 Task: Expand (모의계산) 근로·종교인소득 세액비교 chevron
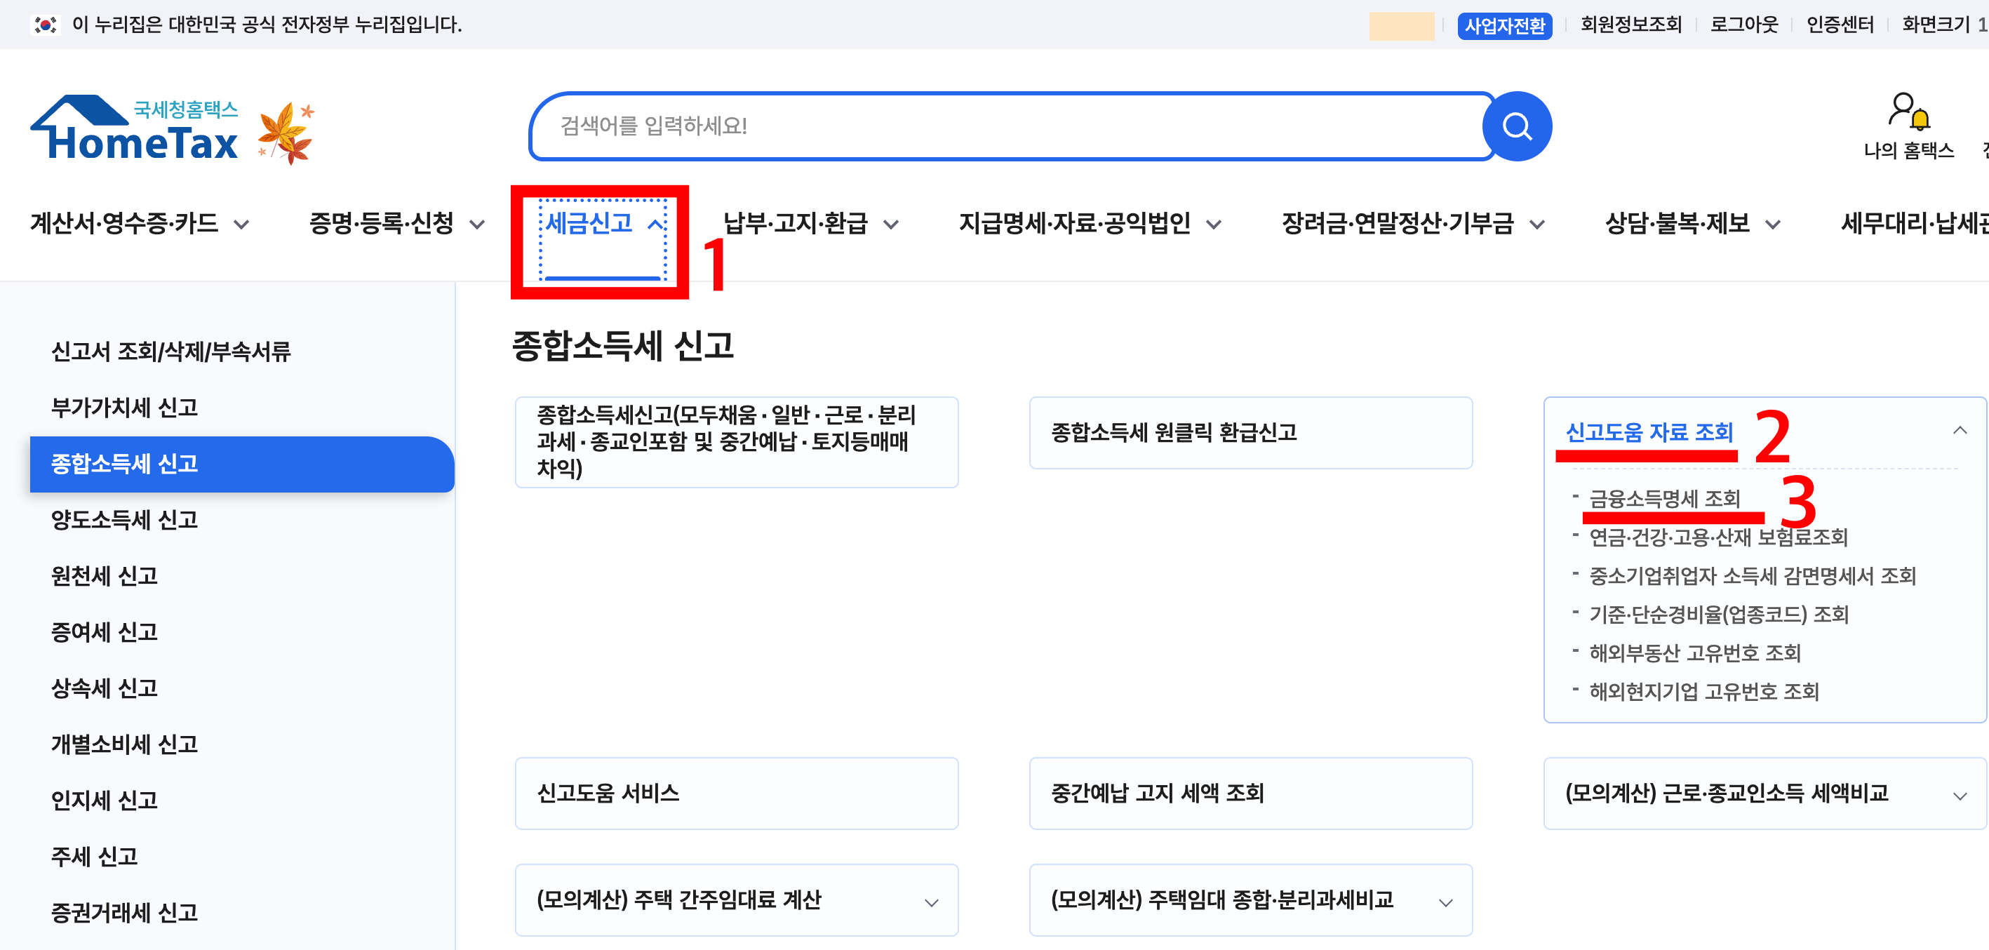(1959, 796)
